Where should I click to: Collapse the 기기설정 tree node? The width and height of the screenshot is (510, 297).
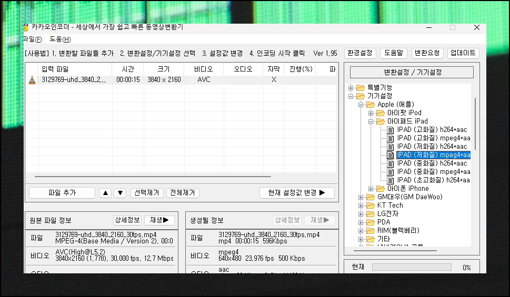[x=351, y=96]
